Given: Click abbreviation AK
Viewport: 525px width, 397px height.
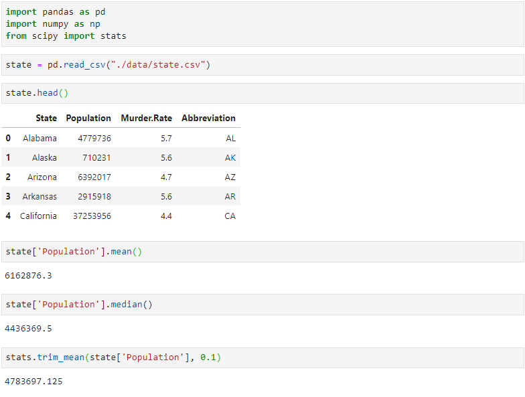Looking at the screenshot, I should [230, 158].
